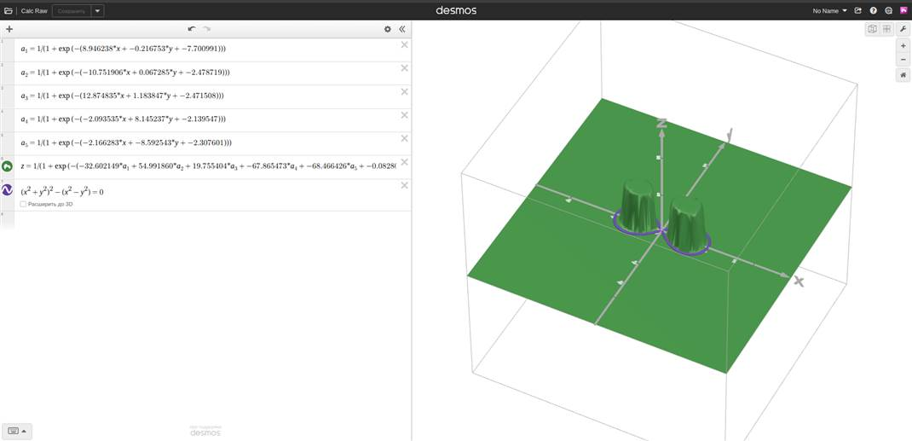The height and width of the screenshot is (441, 912).
Task: Delete the a1 expression
Action: coord(404,45)
